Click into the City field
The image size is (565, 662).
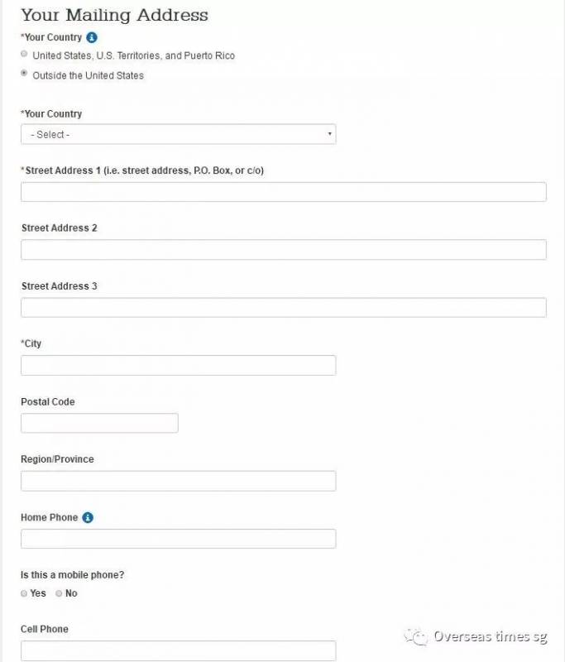[x=178, y=366]
